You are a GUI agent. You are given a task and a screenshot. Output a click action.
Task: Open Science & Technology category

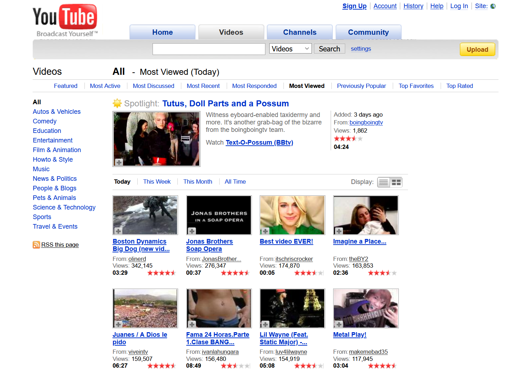tap(64, 207)
